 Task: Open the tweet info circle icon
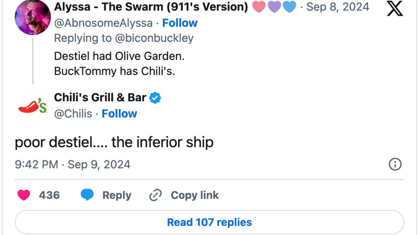(395, 164)
